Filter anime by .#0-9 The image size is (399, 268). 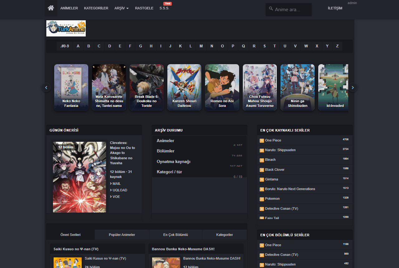(x=65, y=46)
